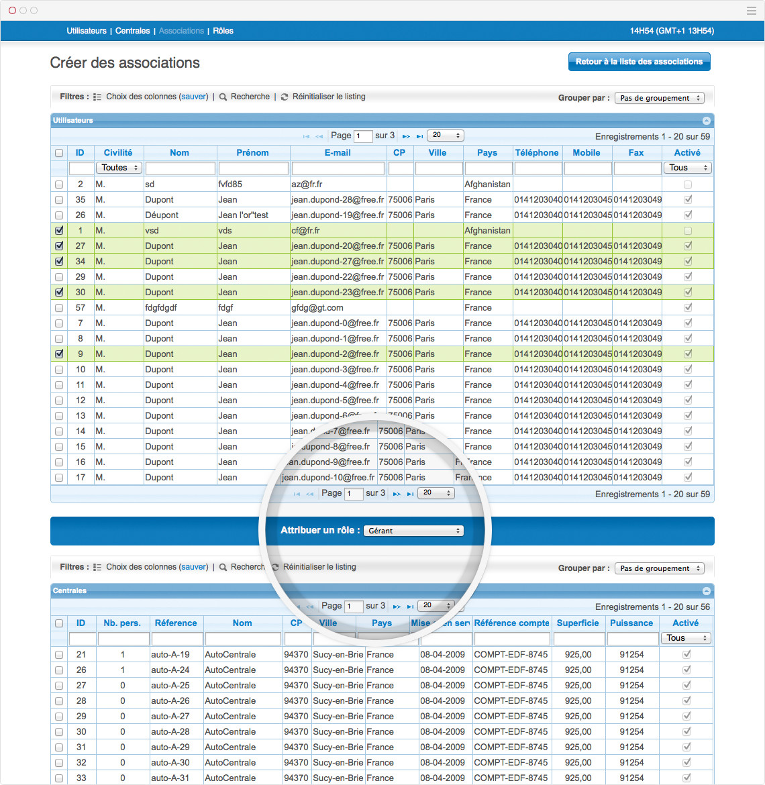765x785 pixels.
Task: Open Grouper par dropdown above Centrales table
Action: (x=660, y=568)
